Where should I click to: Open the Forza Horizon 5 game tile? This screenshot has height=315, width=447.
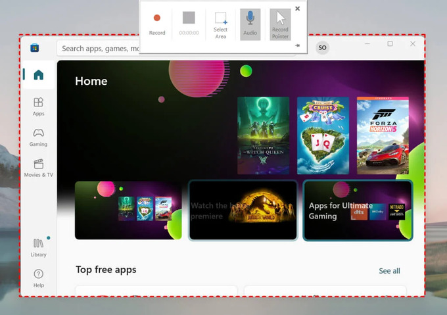coord(383,135)
